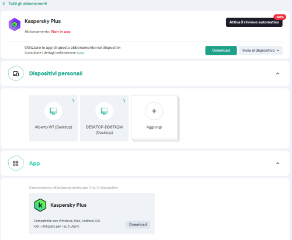Image resolution: width=292 pixels, height=240 pixels.
Task: Click Download in Kaspersky Plus app card
Action: 138,224
